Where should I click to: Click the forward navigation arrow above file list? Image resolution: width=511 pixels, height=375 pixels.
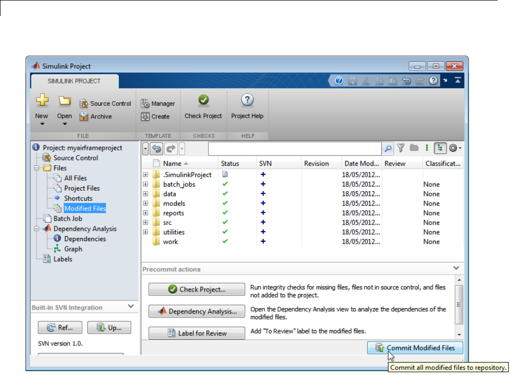tap(171, 149)
